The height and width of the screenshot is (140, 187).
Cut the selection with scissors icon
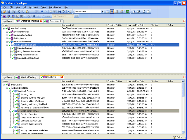pos(18,12)
